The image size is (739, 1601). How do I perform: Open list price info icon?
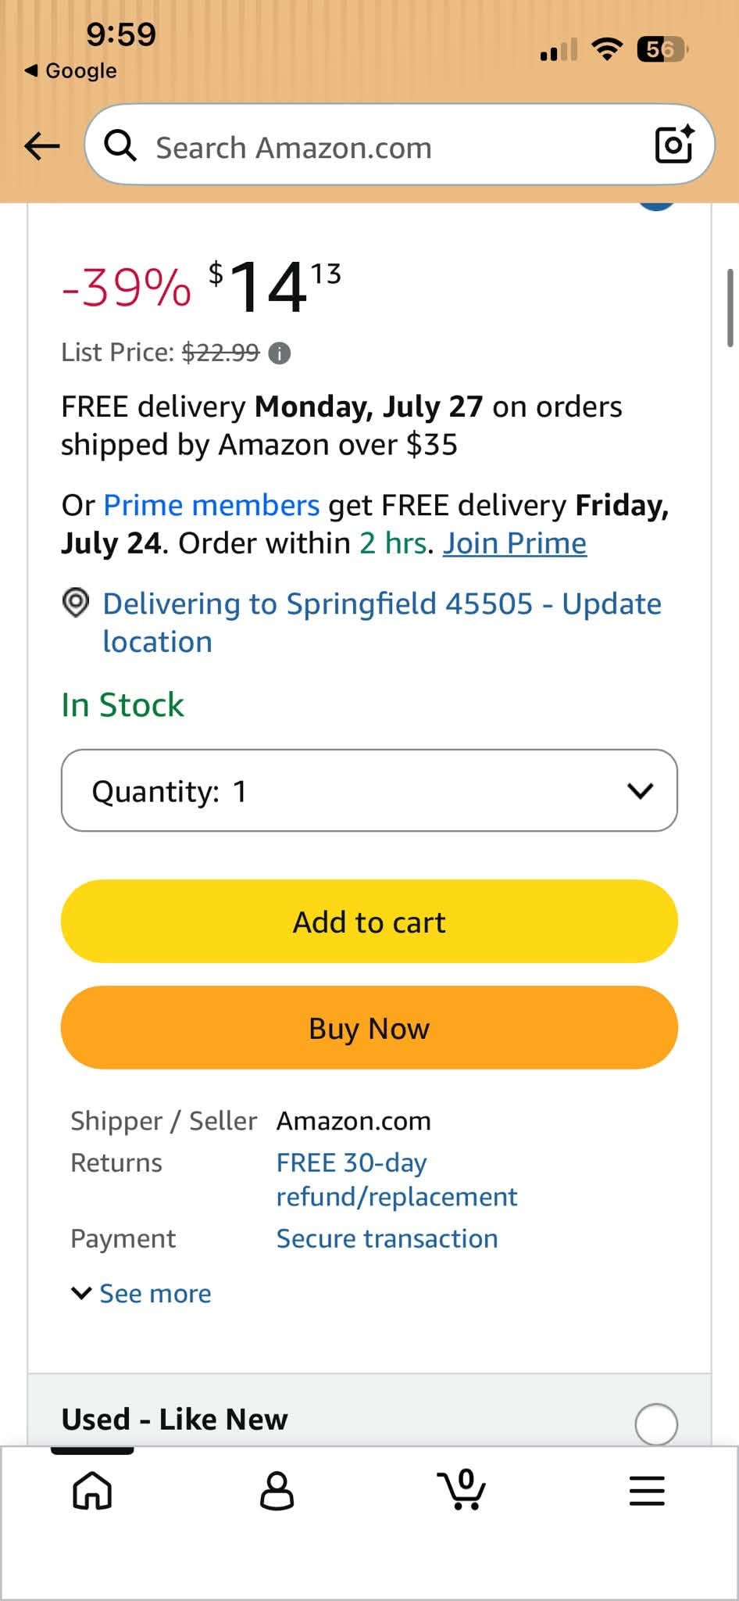(x=280, y=354)
